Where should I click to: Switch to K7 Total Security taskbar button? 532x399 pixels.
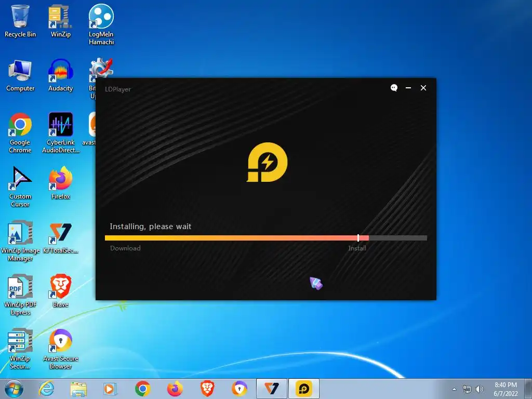pos(271,389)
